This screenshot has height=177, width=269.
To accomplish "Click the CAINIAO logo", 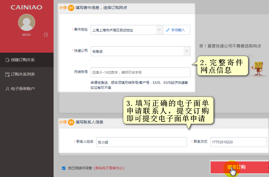I will point(26,7).
